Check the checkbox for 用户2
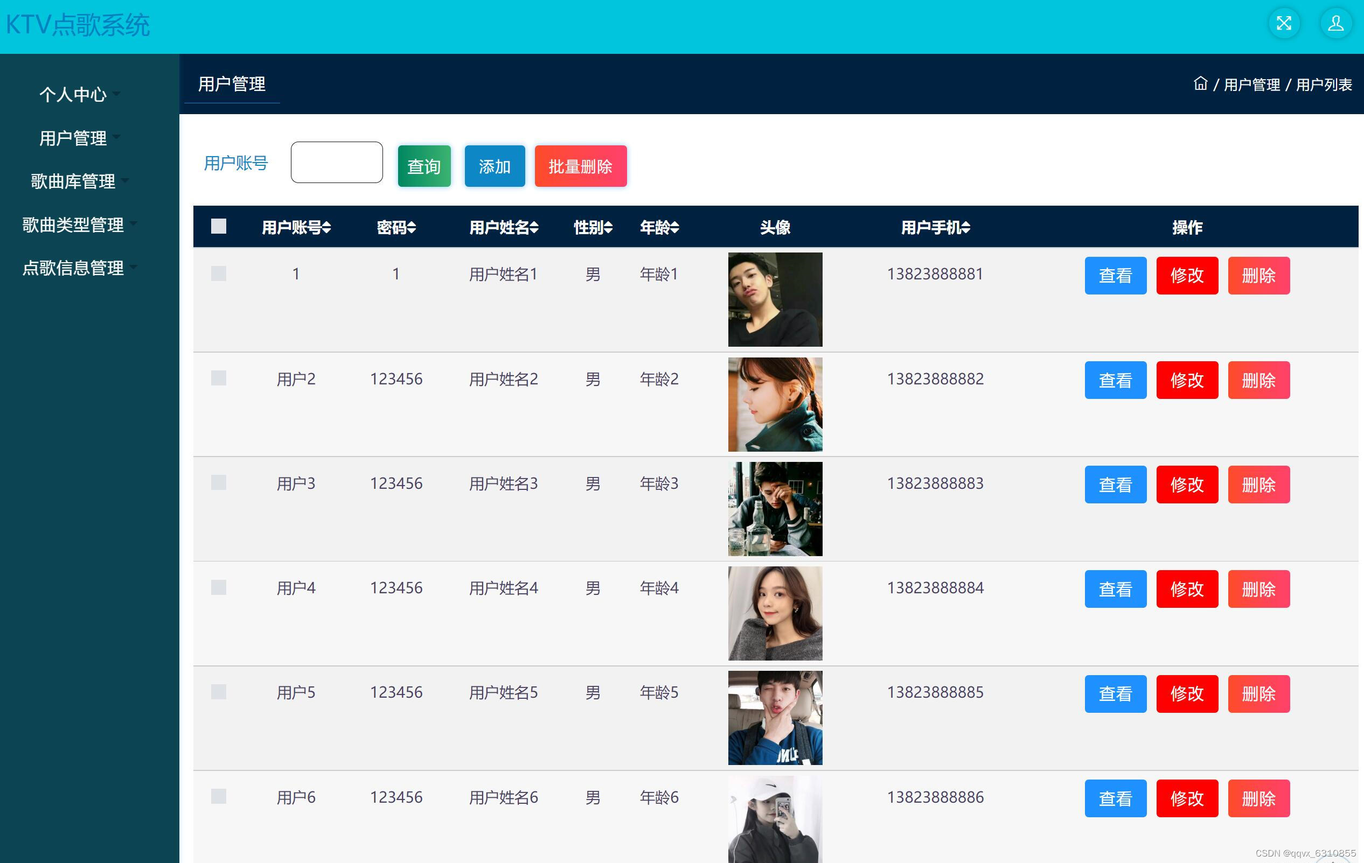Screen dimensions: 1364x863 coord(219,378)
